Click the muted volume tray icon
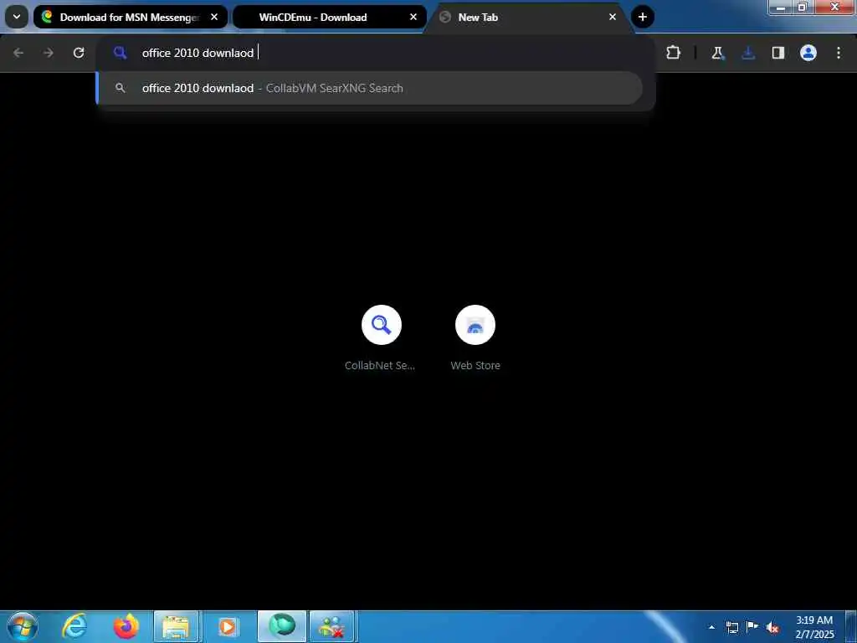 coord(772,628)
